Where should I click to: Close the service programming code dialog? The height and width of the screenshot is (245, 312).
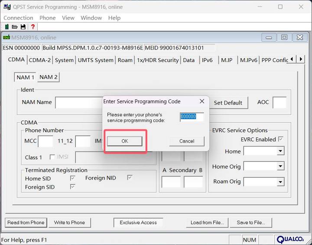(201, 101)
